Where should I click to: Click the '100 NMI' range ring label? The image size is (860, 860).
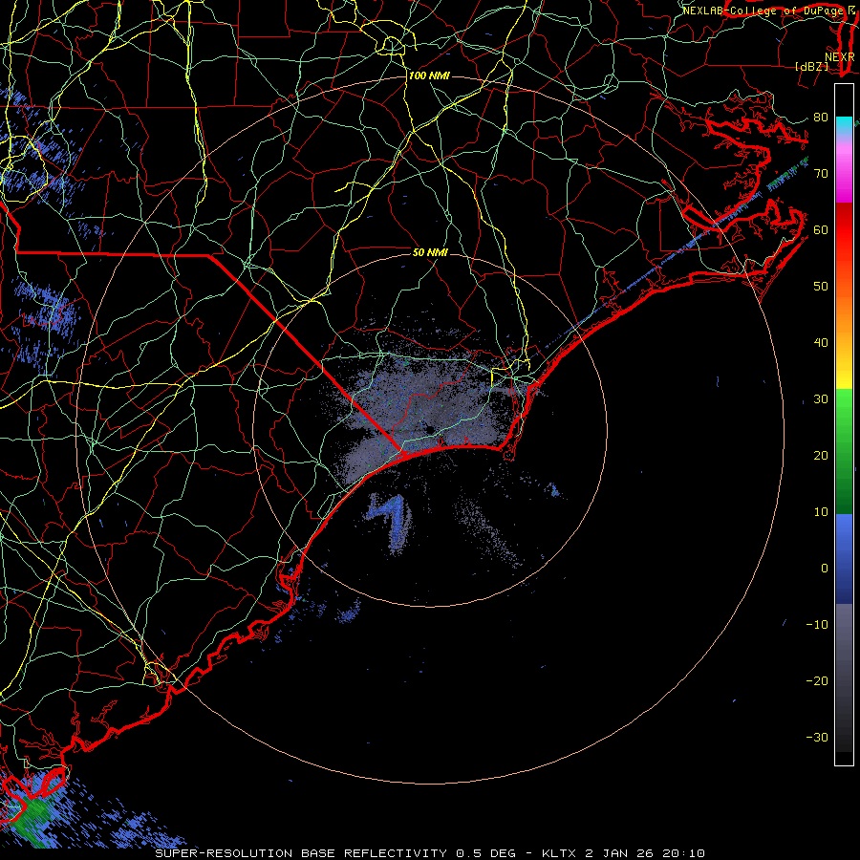pyautogui.click(x=429, y=75)
